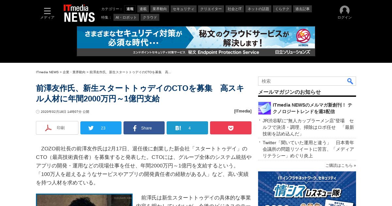Save the article to Pocket

[x=231, y=128]
